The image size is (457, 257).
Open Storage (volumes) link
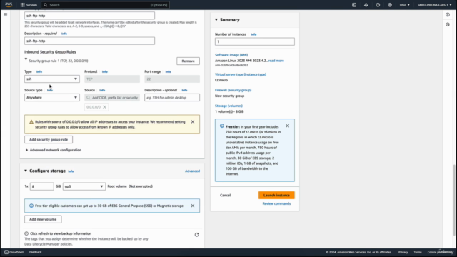[x=228, y=106]
